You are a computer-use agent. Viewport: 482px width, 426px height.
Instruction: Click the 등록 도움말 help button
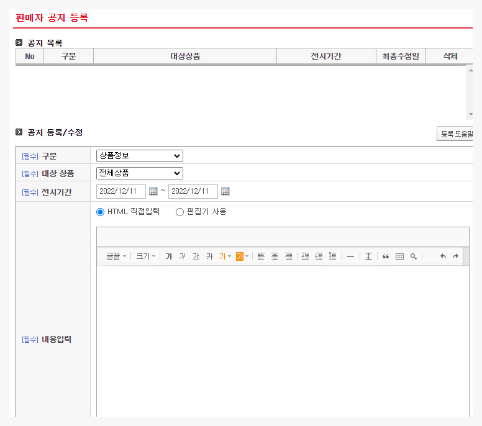[456, 134]
